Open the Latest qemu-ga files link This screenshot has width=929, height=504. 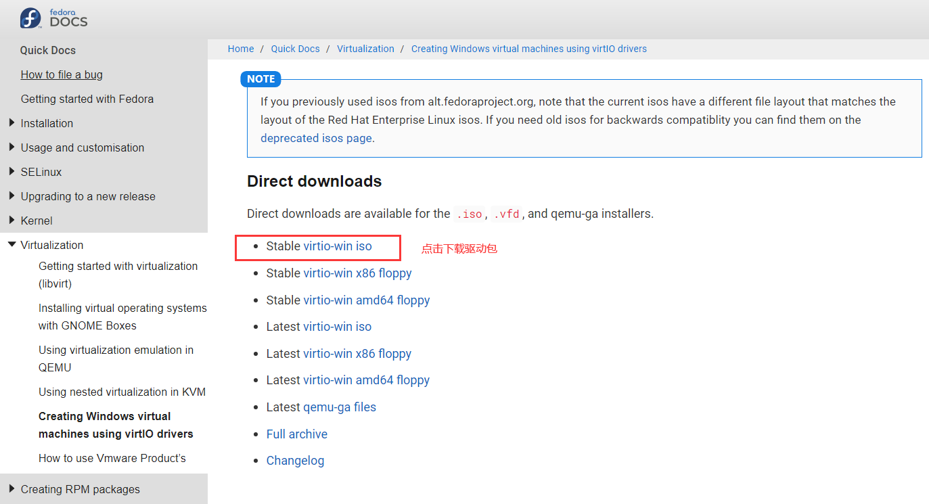[340, 407]
